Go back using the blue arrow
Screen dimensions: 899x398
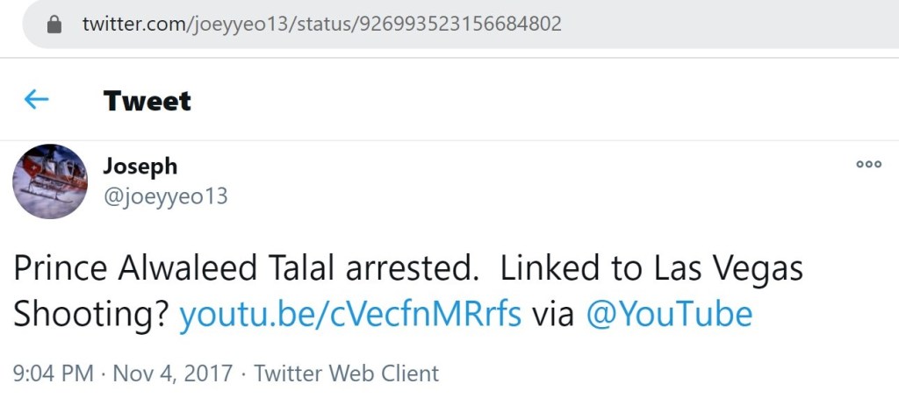(x=36, y=100)
